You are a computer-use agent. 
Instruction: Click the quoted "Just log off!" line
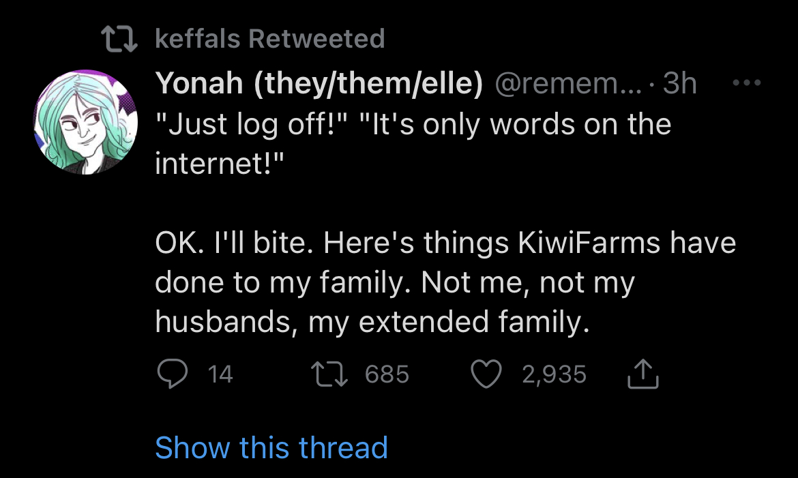pos(252,123)
